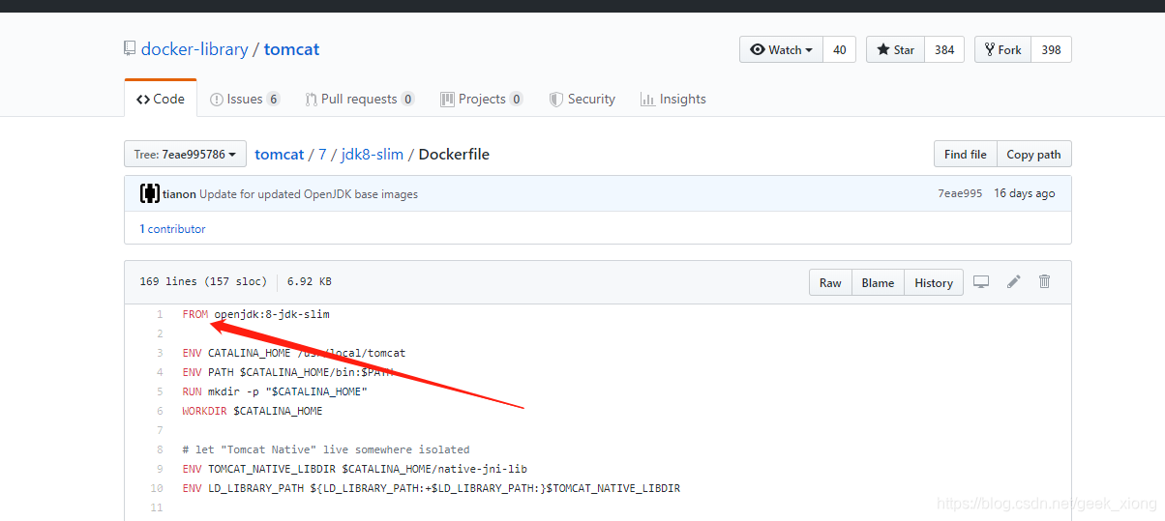The image size is (1165, 521).
Task: Click the shield icon on Security tab
Action: coord(555,99)
